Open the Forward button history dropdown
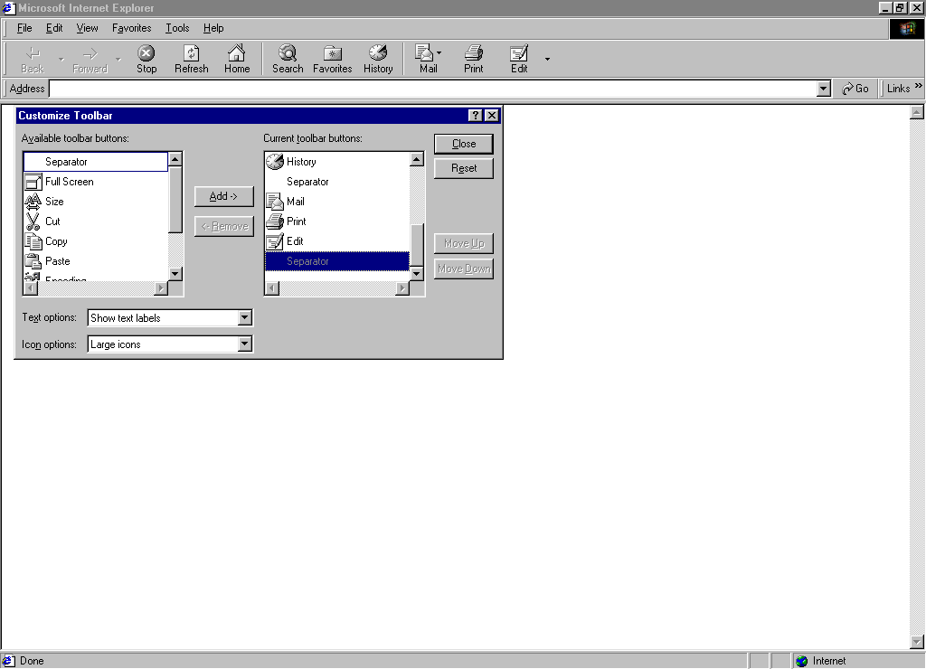Image resolution: width=926 pixels, height=669 pixels. [x=118, y=59]
